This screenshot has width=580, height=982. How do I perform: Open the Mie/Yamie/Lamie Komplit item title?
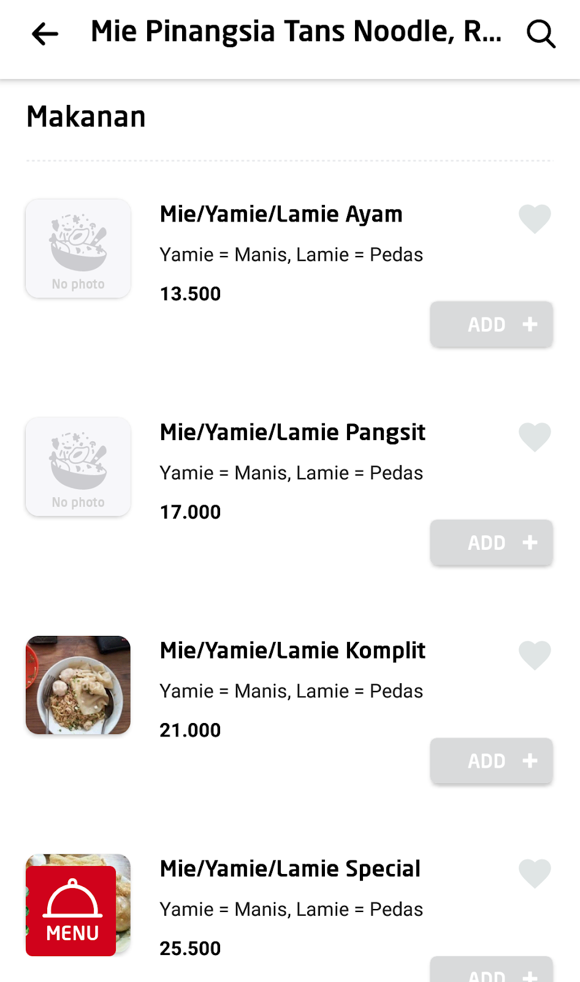point(292,651)
